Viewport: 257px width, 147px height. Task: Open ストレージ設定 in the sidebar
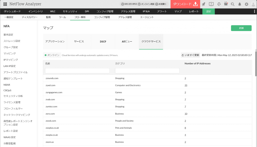[12, 41]
